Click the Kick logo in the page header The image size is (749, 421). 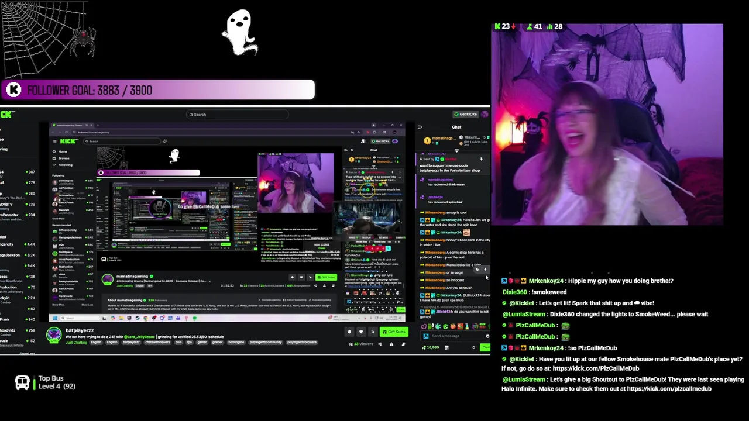tap(8, 114)
